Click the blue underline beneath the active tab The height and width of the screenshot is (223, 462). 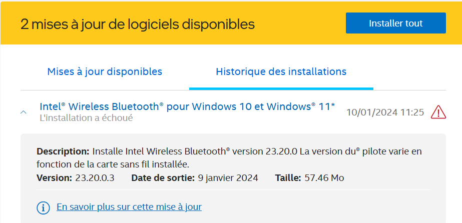coord(281,88)
